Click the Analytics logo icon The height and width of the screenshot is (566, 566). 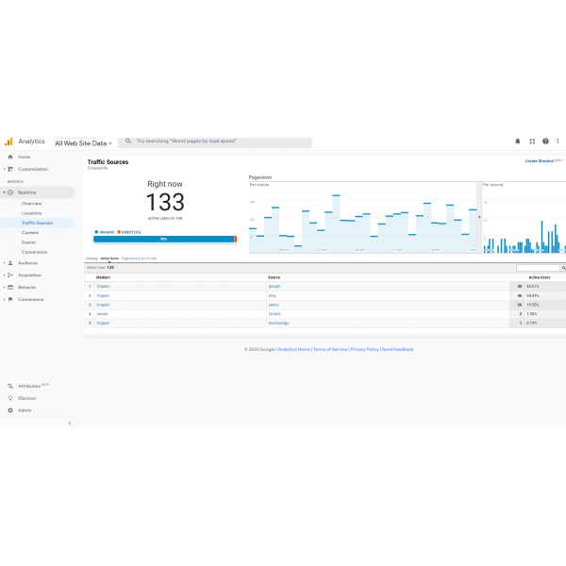click(8, 141)
